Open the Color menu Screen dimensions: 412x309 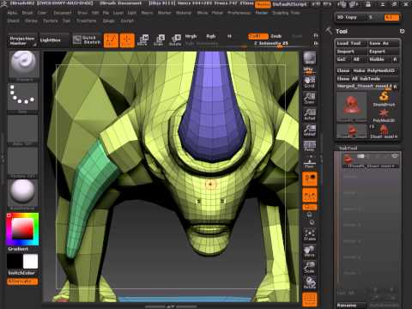pos(42,13)
